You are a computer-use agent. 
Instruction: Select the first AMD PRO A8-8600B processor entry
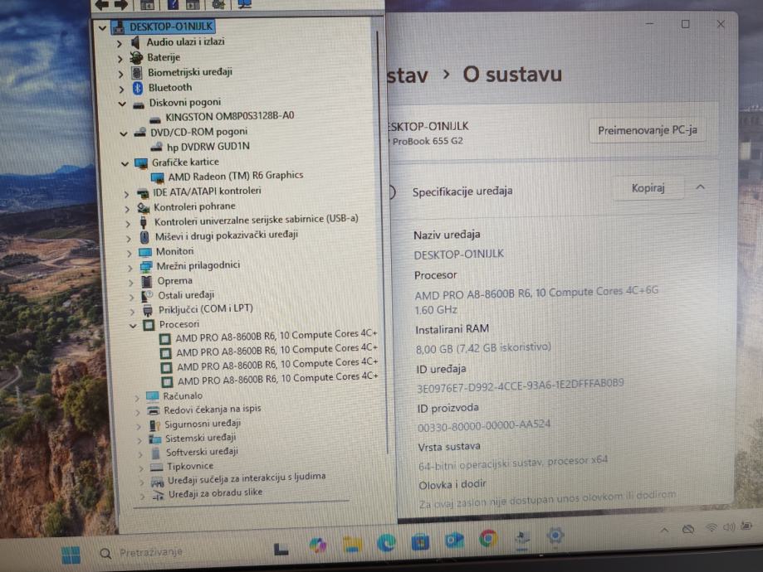276,336
